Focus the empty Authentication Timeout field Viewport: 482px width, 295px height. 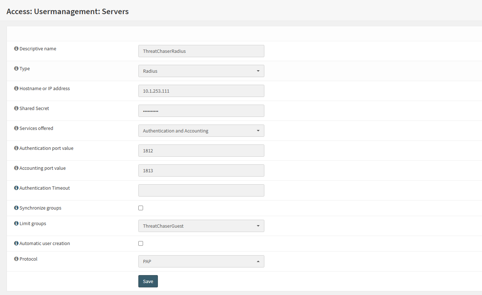(201, 190)
